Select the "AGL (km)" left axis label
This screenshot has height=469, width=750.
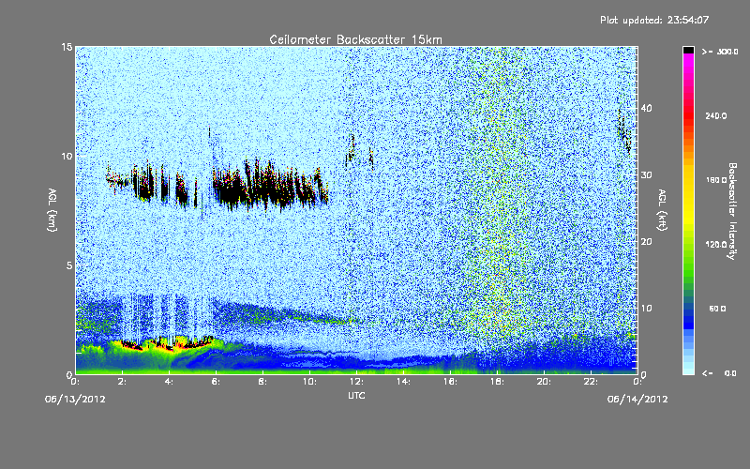pos(52,210)
